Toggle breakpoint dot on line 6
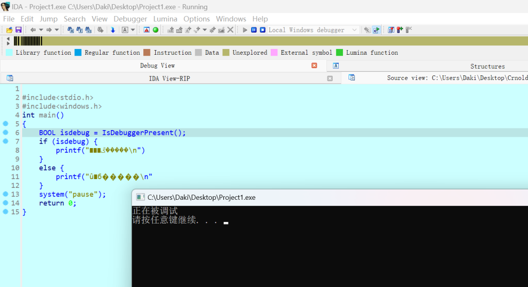Image resolution: width=528 pixels, height=287 pixels. pyautogui.click(x=5, y=132)
